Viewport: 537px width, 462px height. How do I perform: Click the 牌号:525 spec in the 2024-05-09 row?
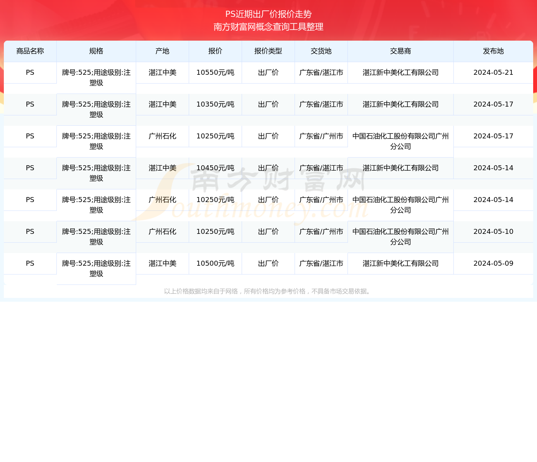pyautogui.click(x=96, y=268)
